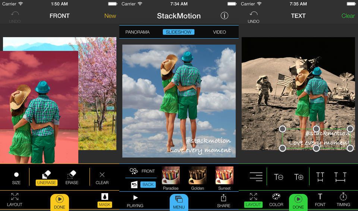Change text alignment with the lines icon
The image size is (358, 211).
(x=256, y=177)
